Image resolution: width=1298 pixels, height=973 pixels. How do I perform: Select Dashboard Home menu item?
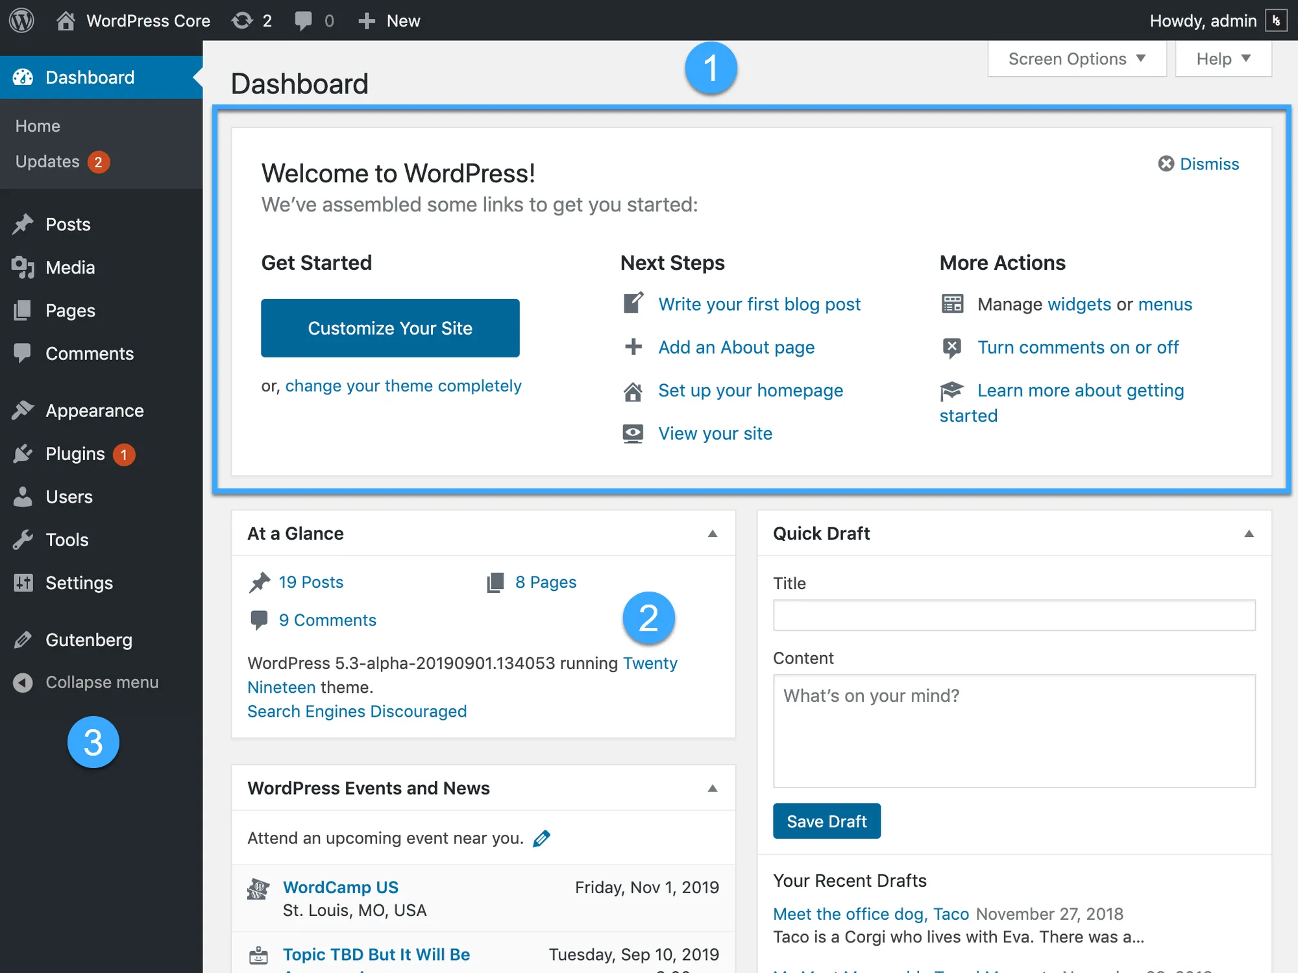(38, 125)
